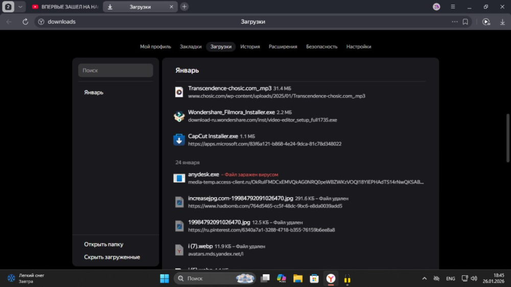Open the three-dots page options
511x287 pixels.
(454, 22)
